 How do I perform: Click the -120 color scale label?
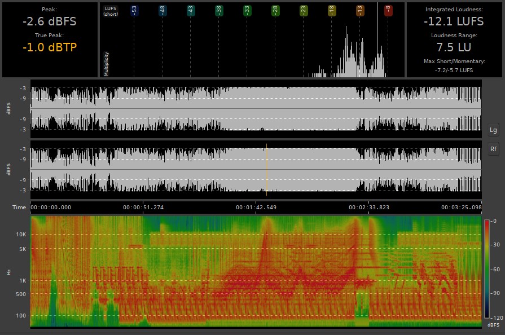[x=497, y=318]
